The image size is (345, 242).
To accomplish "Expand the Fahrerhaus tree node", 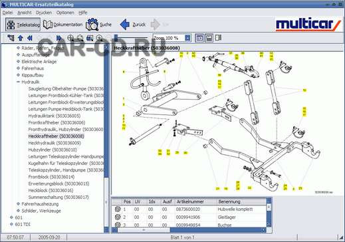I will [x=19, y=68].
